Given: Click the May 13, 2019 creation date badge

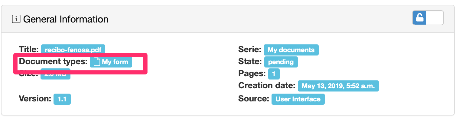Looking at the screenshot, I should (338, 86).
